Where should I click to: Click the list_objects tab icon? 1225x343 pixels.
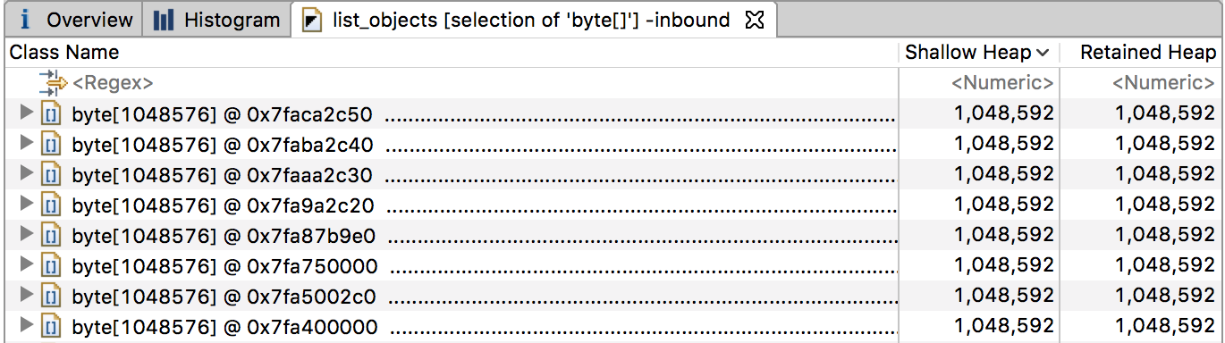click(x=312, y=21)
